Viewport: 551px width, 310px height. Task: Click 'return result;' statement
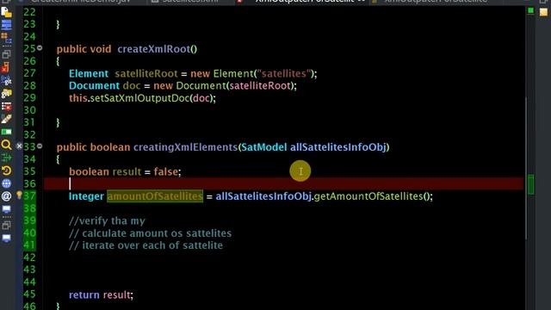pos(102,294)
